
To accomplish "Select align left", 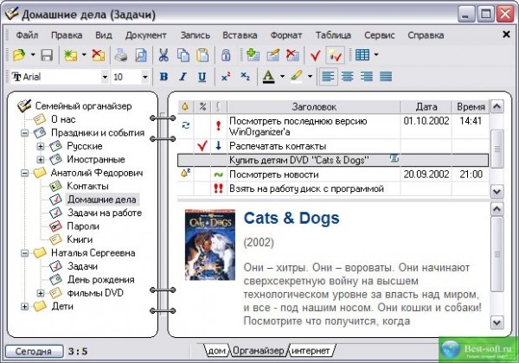I will [x=328, y=77].
